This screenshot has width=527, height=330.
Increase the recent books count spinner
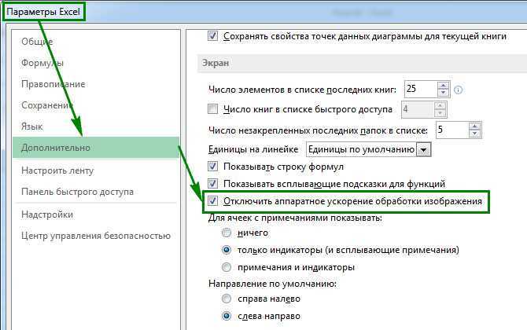pyautogui.click(x=444, y=86)
